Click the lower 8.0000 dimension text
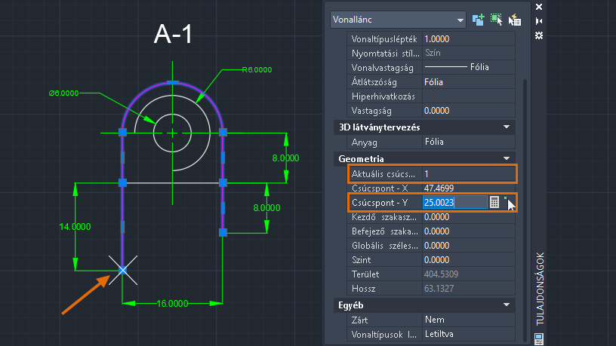616x346 pixels. [x=266, y=208]
